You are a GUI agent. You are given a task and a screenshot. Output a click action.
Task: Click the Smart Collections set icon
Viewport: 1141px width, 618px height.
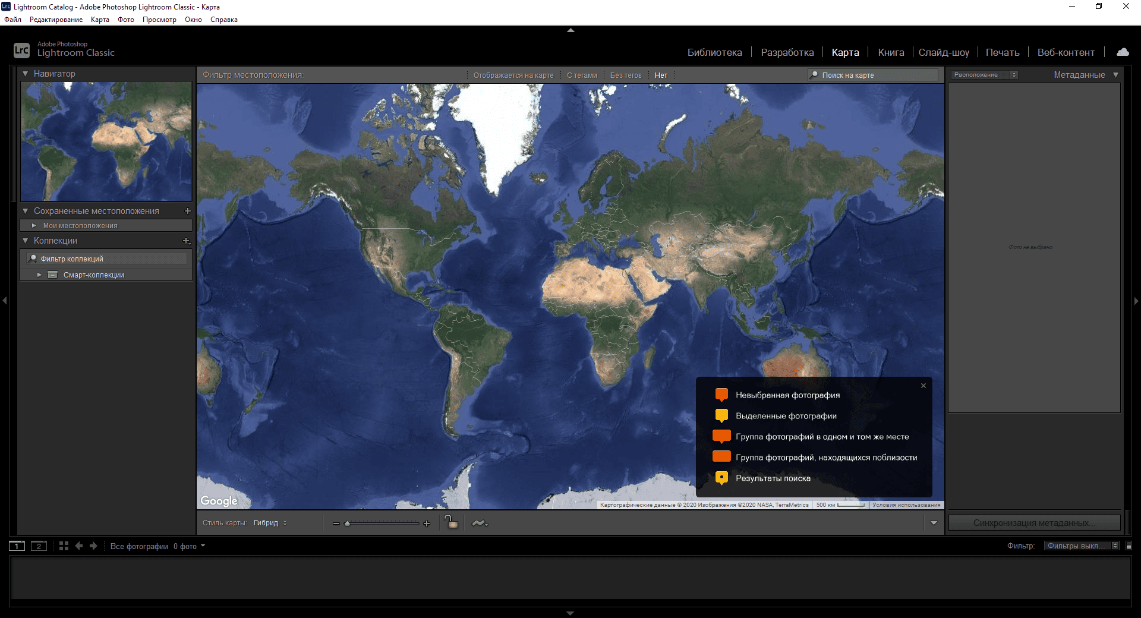(x=52, y=275)
